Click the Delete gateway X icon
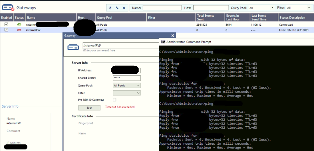Screen dimensions: 314x151 click(124, 8)
